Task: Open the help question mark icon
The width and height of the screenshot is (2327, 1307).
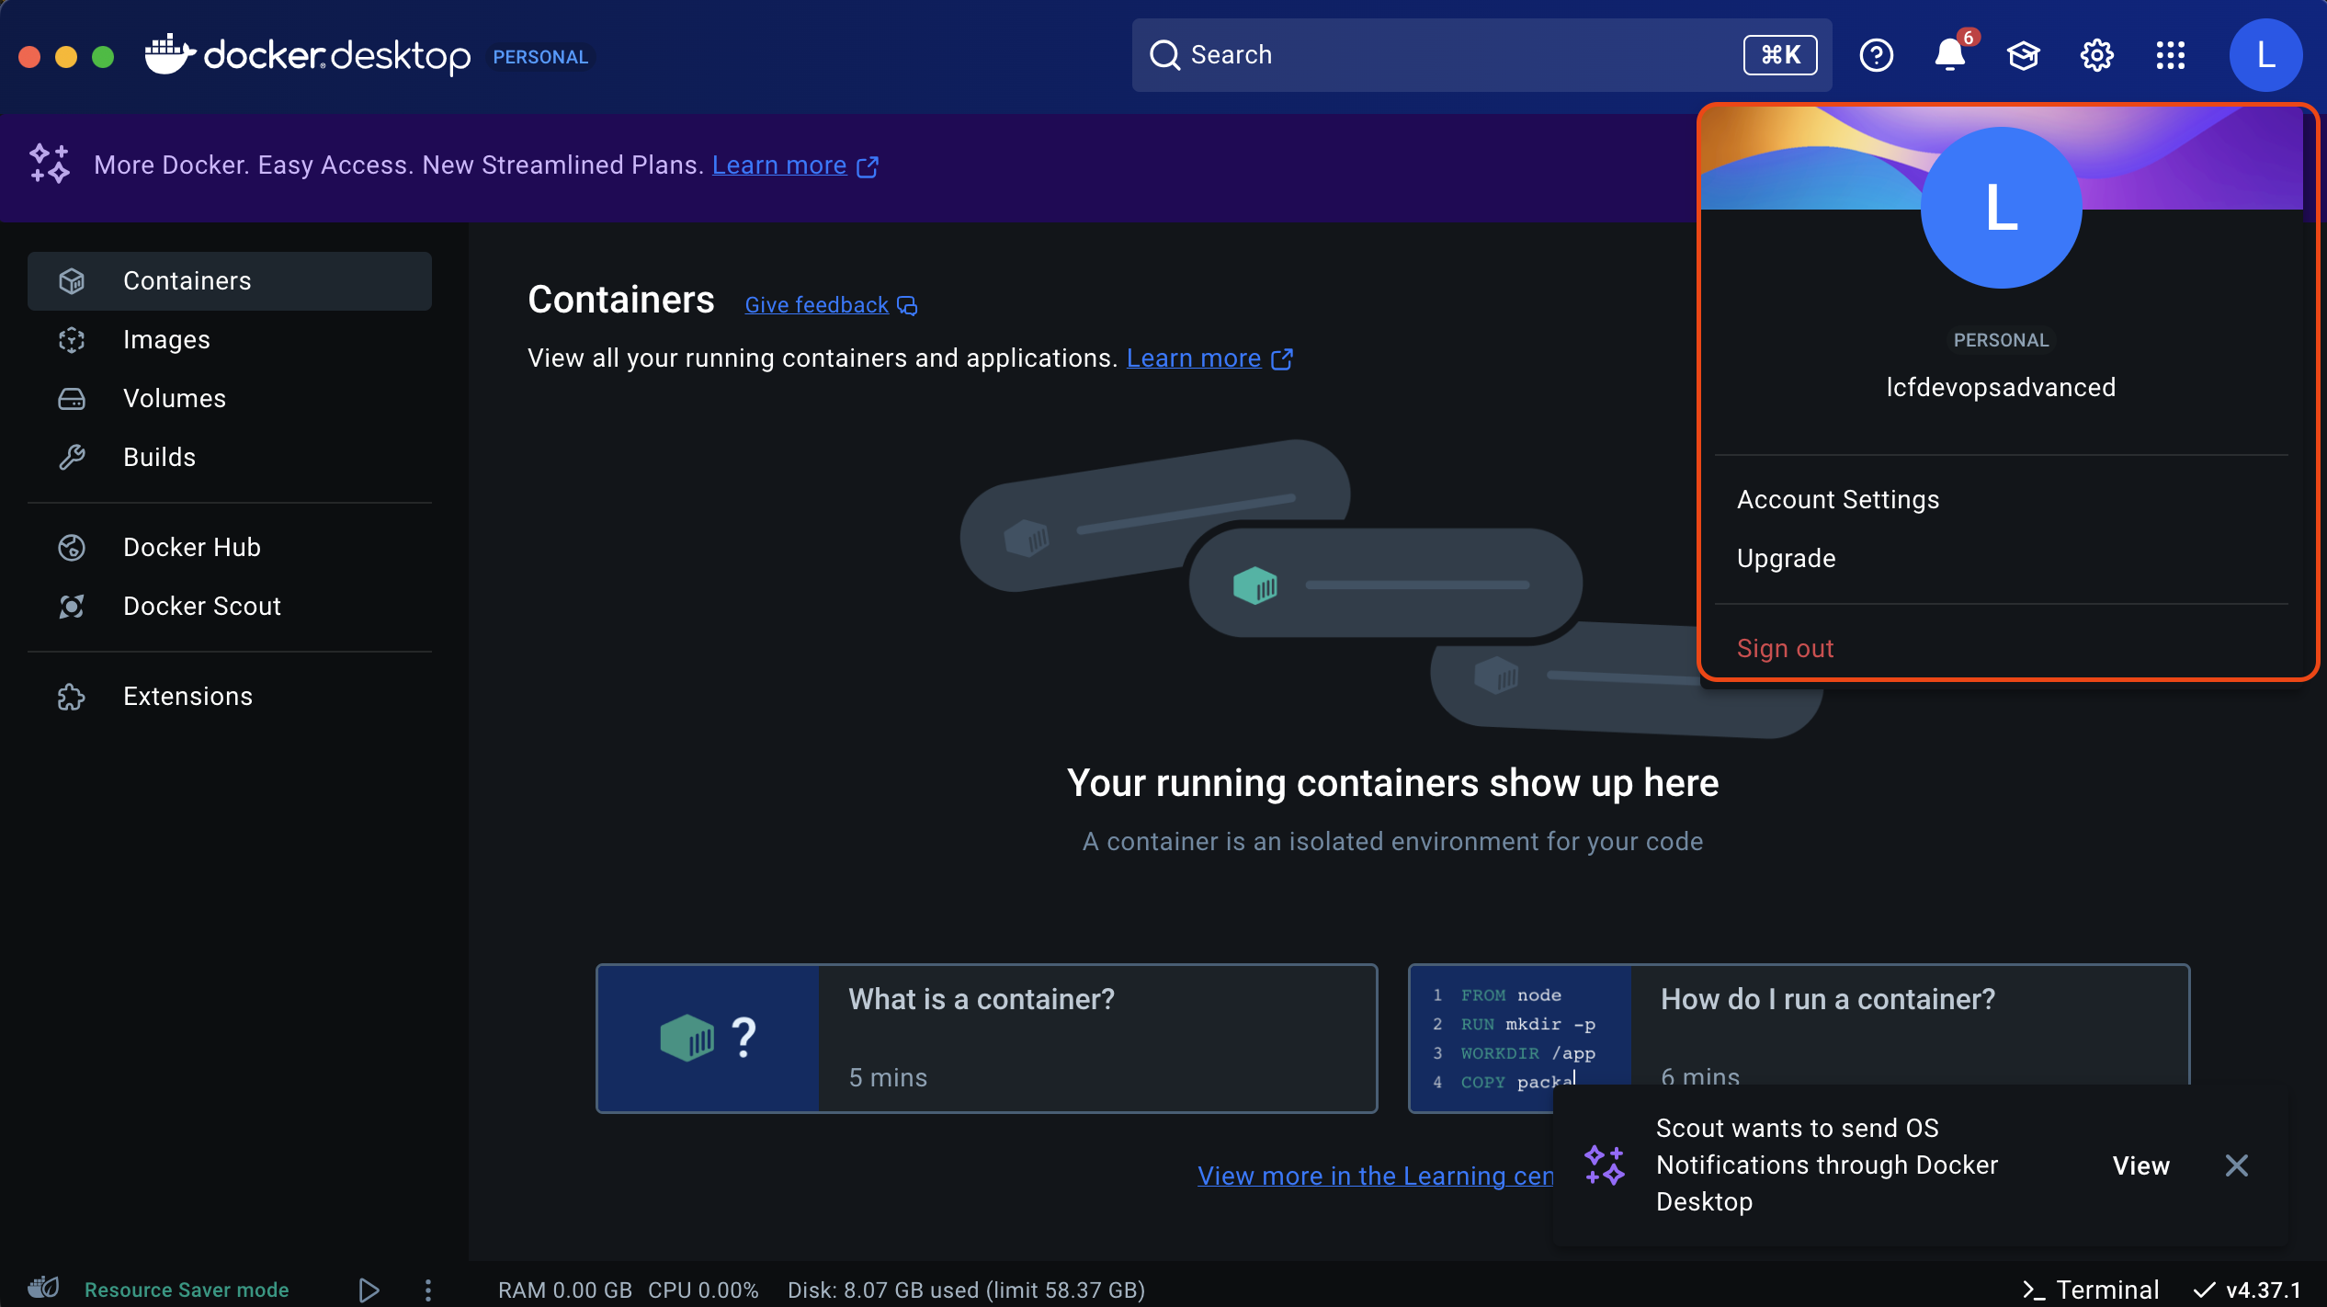Action: (x=1876, y=55)
